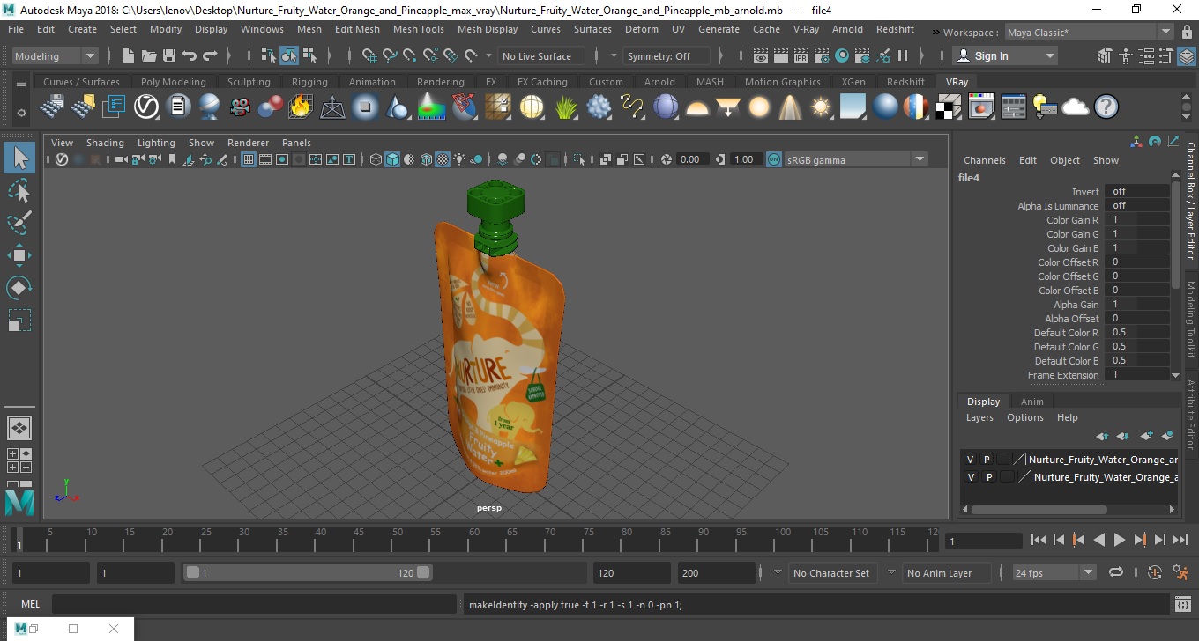
Task: Create V-Ray sun from shelf
Action: [822, 107]
